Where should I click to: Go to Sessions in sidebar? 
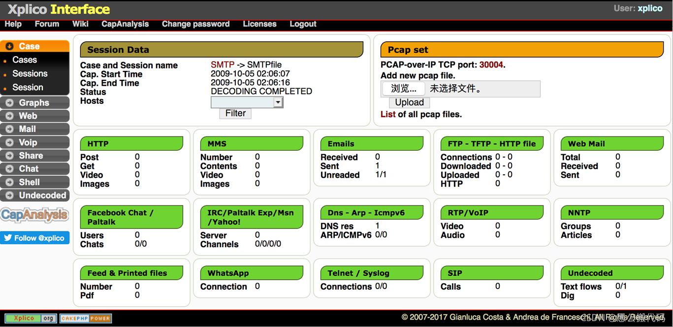click(x=30, y=73)
